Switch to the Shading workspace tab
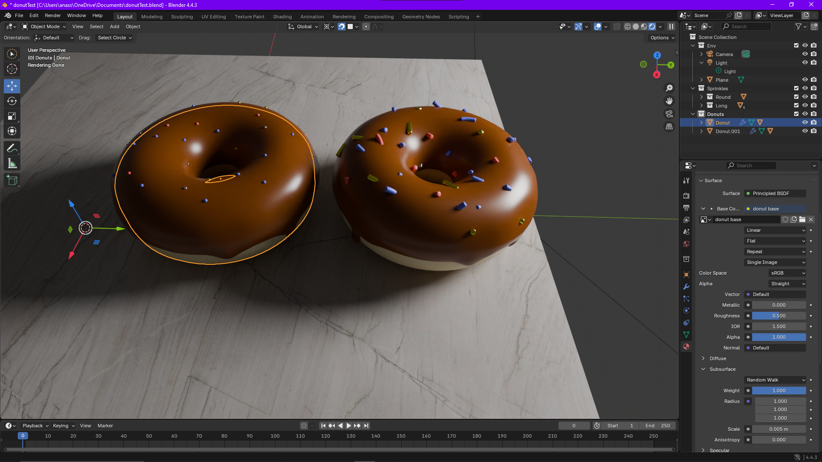The height and width of the screenshot is (462, 822). pyautogui.click(x=282, y=17)
